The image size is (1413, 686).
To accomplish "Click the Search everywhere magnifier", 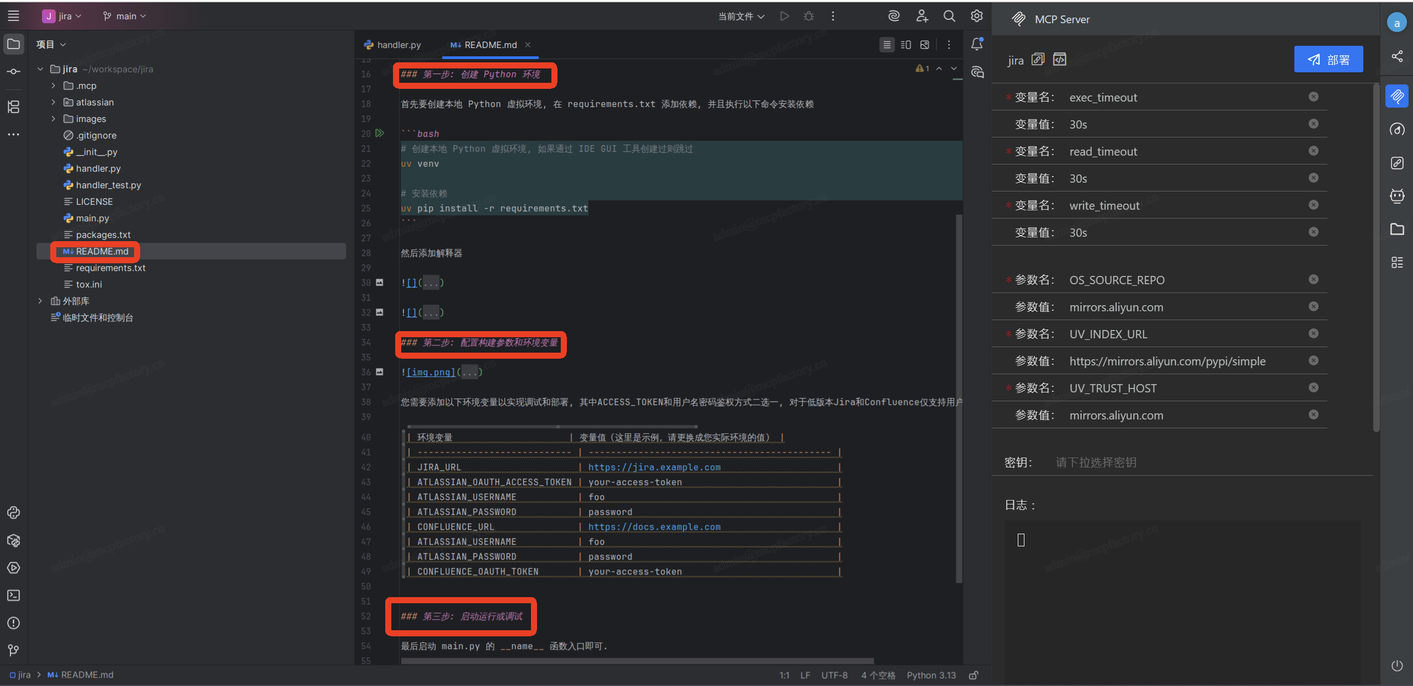I will pos(949,16).
